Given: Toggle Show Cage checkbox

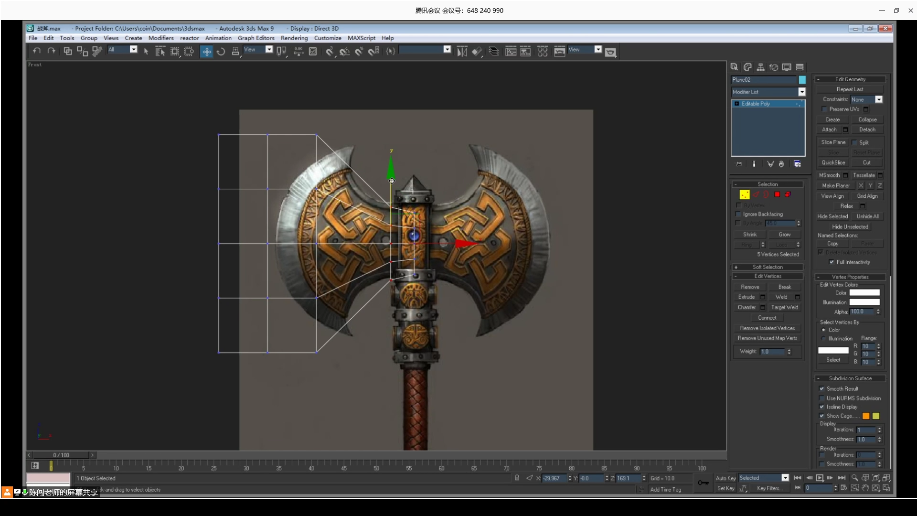Looking at the screenshot, I should (822, 416).
